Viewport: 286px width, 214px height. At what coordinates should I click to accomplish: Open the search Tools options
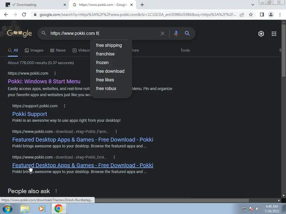[x=185, y=50]
